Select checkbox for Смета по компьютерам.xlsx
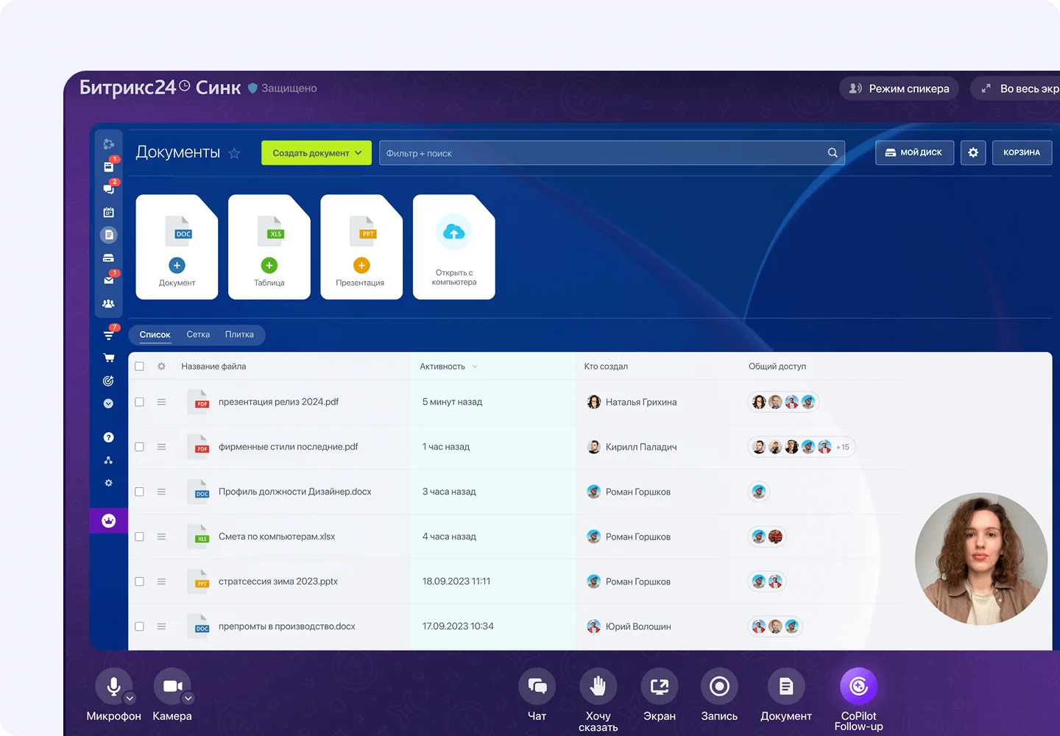 coord(139,537)
